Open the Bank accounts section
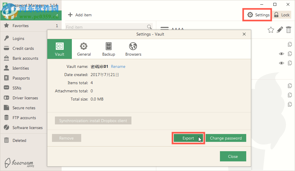This screenshot has width=295, height=171. click(25, 58)
